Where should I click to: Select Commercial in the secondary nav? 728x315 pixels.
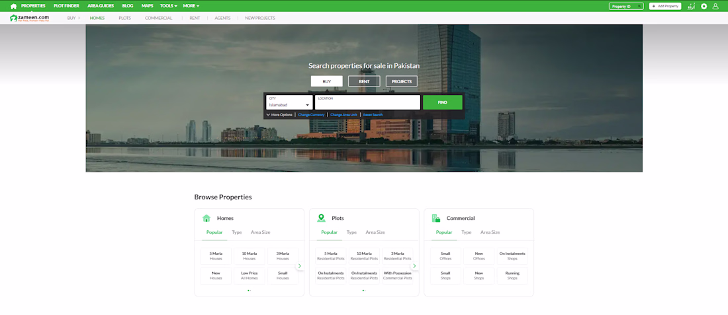(158, 18)
